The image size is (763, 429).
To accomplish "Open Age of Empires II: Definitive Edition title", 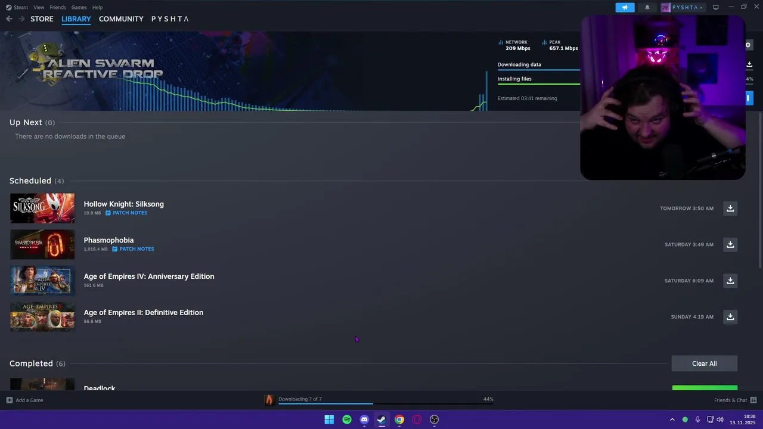I will coord(143,312).
